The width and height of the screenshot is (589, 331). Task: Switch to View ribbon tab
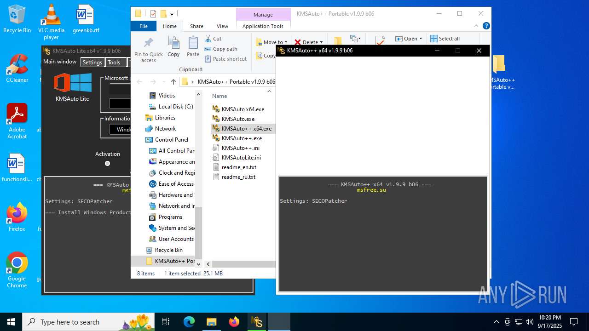coord(222,26)
